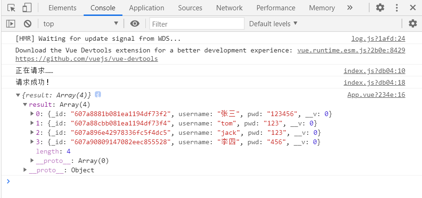Expand __proto__: Array(0) entry

click(x=32, y=161)
